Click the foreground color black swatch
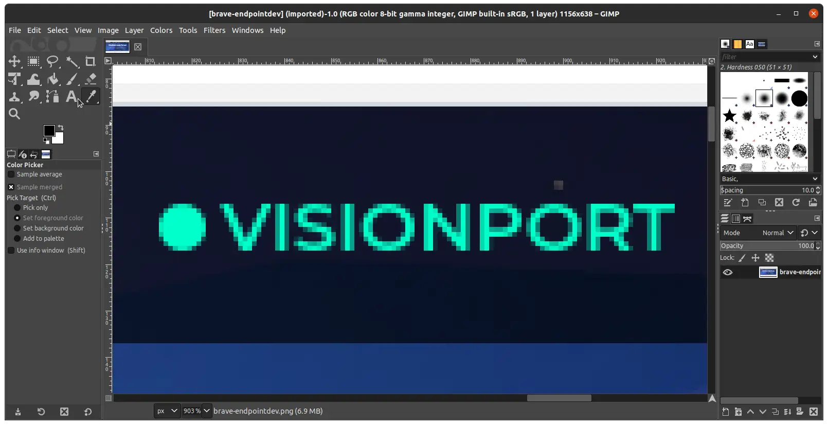The width and height of the screenshot is (828, 425). [x=49, y=131]
